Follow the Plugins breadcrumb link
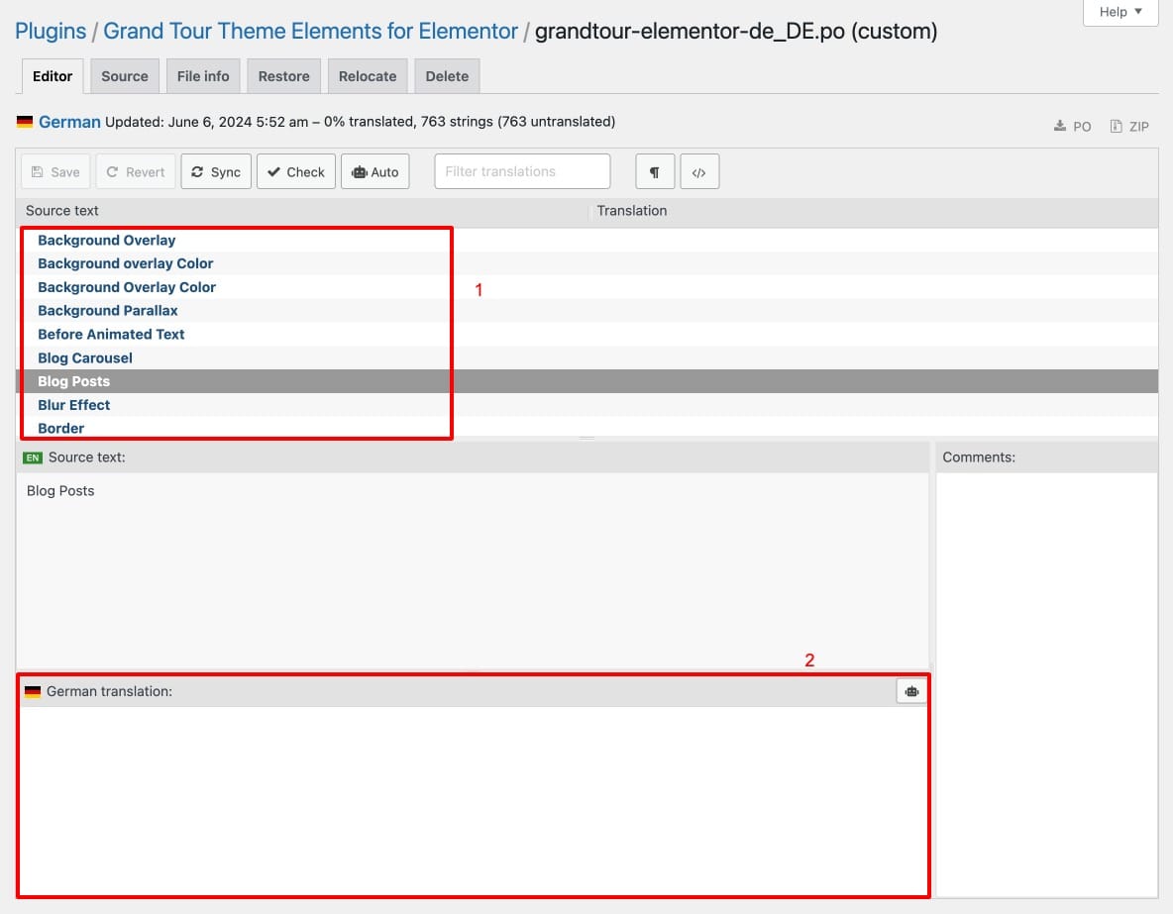The height and width of the screenshot is (914, 1173). pos(51,32)
